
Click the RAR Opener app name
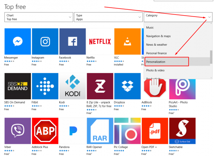coord(95,147)
